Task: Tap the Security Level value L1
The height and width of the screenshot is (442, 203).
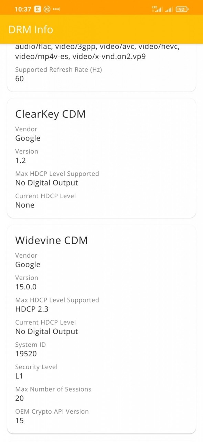Action: point(19,376)
